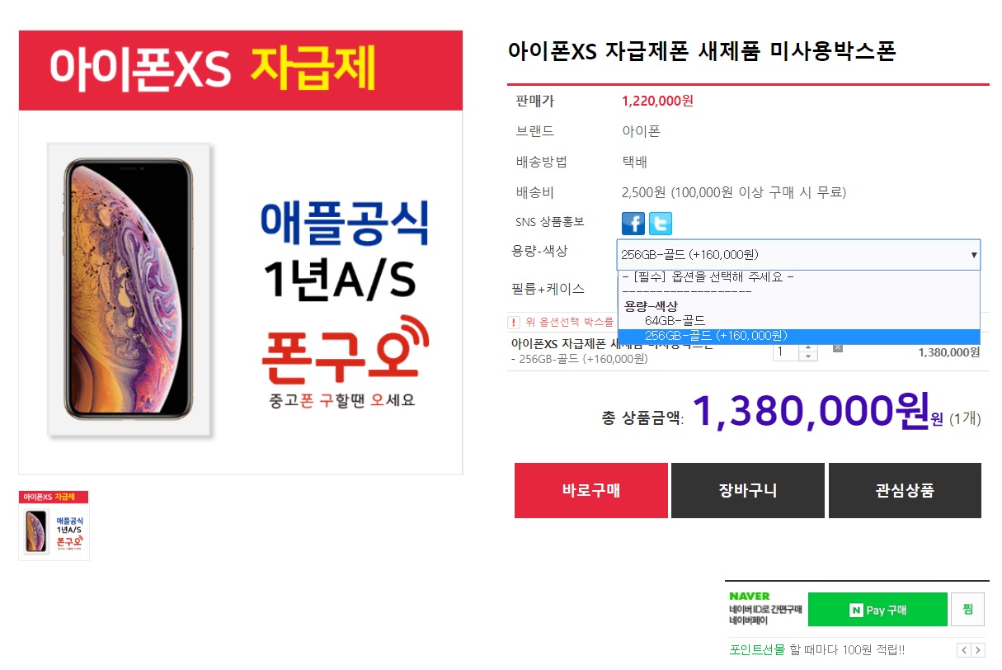Screen dimensions: 1002x670
Task: Increase quantity with up arrow
Action: click(809, 347)
